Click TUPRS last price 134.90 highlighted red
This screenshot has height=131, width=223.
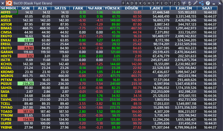pyautogui.click(x=26, y=119)
